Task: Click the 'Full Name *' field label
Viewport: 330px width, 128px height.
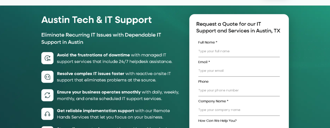Action: click(208, 42)
